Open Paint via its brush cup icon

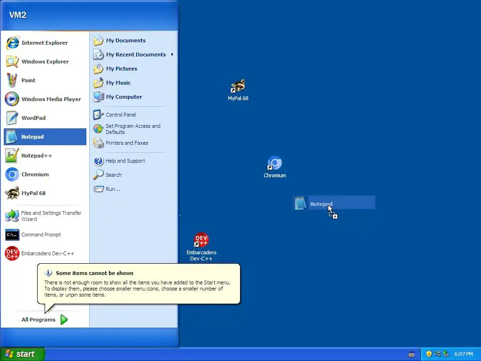tap(12, 80)
